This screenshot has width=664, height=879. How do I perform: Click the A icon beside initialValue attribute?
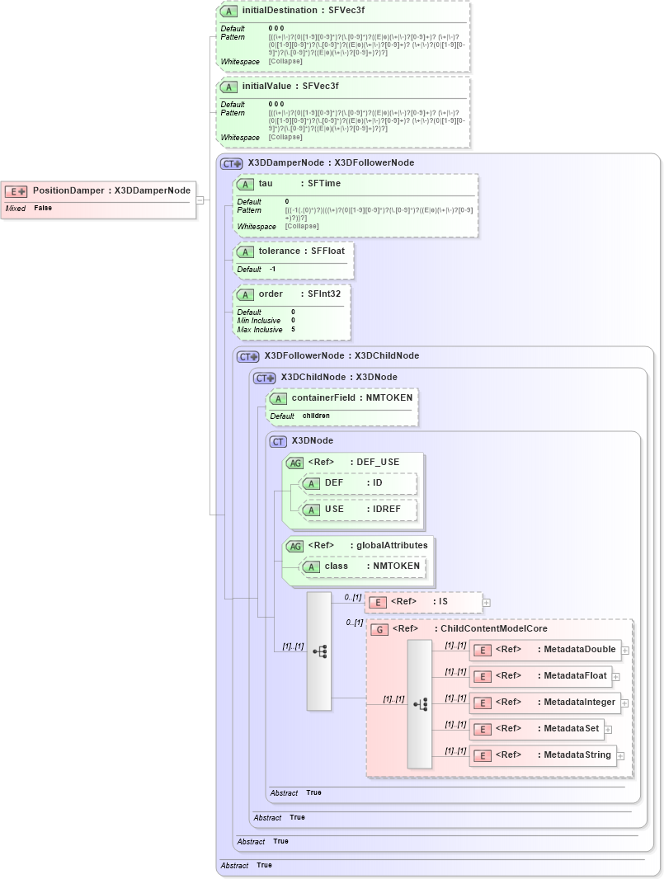pyautogui.click(x=228, y=87)
